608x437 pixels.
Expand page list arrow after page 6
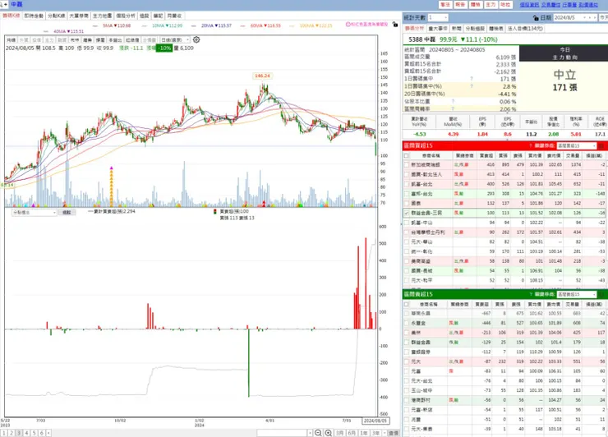pos(48,433)
